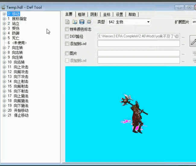Expand the 2 站立 group

click(4, 24)
